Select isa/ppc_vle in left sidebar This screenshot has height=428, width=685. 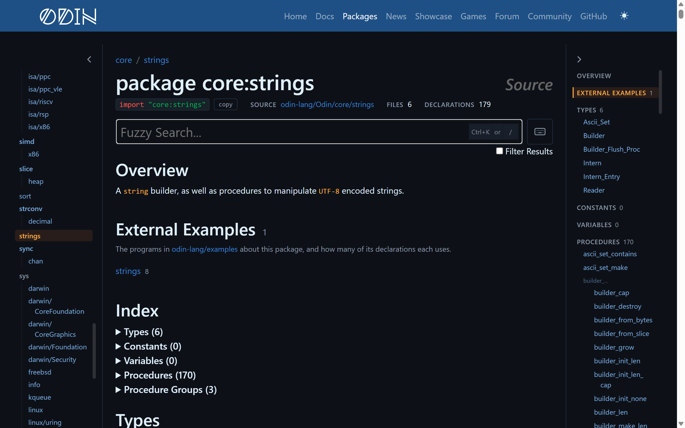pyautogui.click(x=45, y=89)
